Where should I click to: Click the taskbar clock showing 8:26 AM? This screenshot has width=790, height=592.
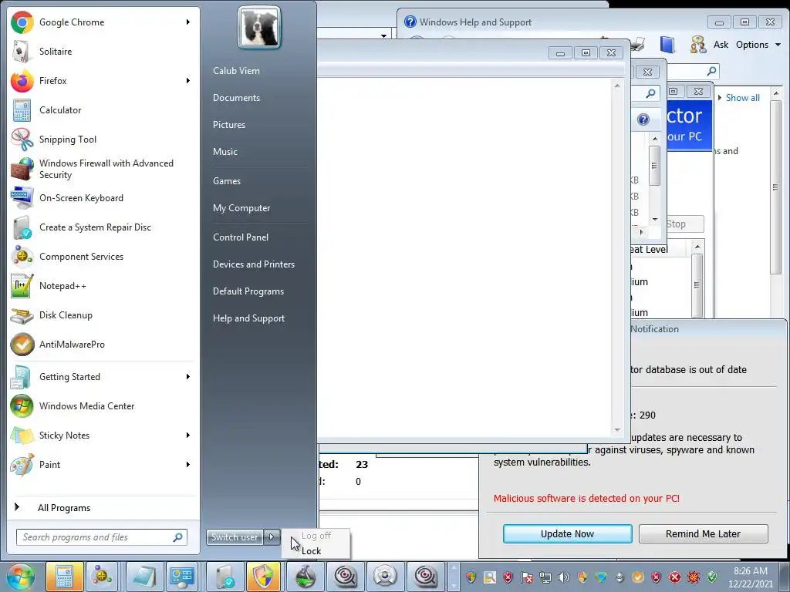pos(751,577)
